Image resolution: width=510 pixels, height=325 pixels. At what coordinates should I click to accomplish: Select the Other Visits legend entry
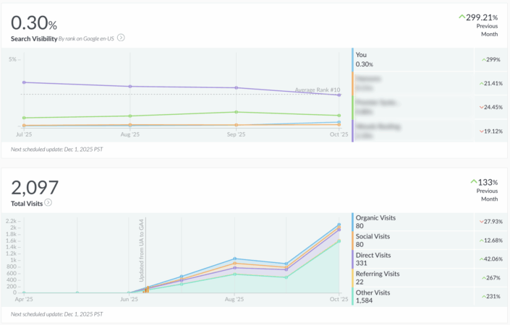[x=373, y=296]
